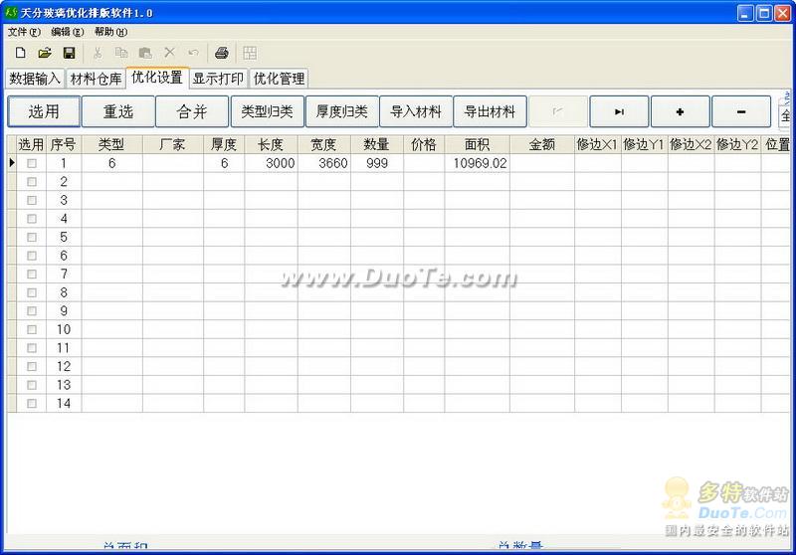Select the 优化设置 tab
The height and width of the screenshot is (555, 796).
click(x=157, y=78)
